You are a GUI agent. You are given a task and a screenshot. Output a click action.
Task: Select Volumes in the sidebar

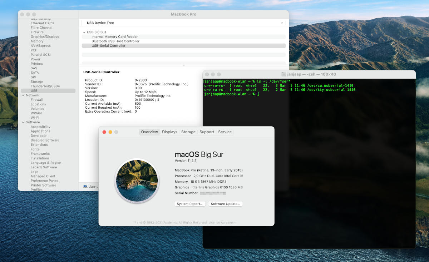[x=38, y=109]
